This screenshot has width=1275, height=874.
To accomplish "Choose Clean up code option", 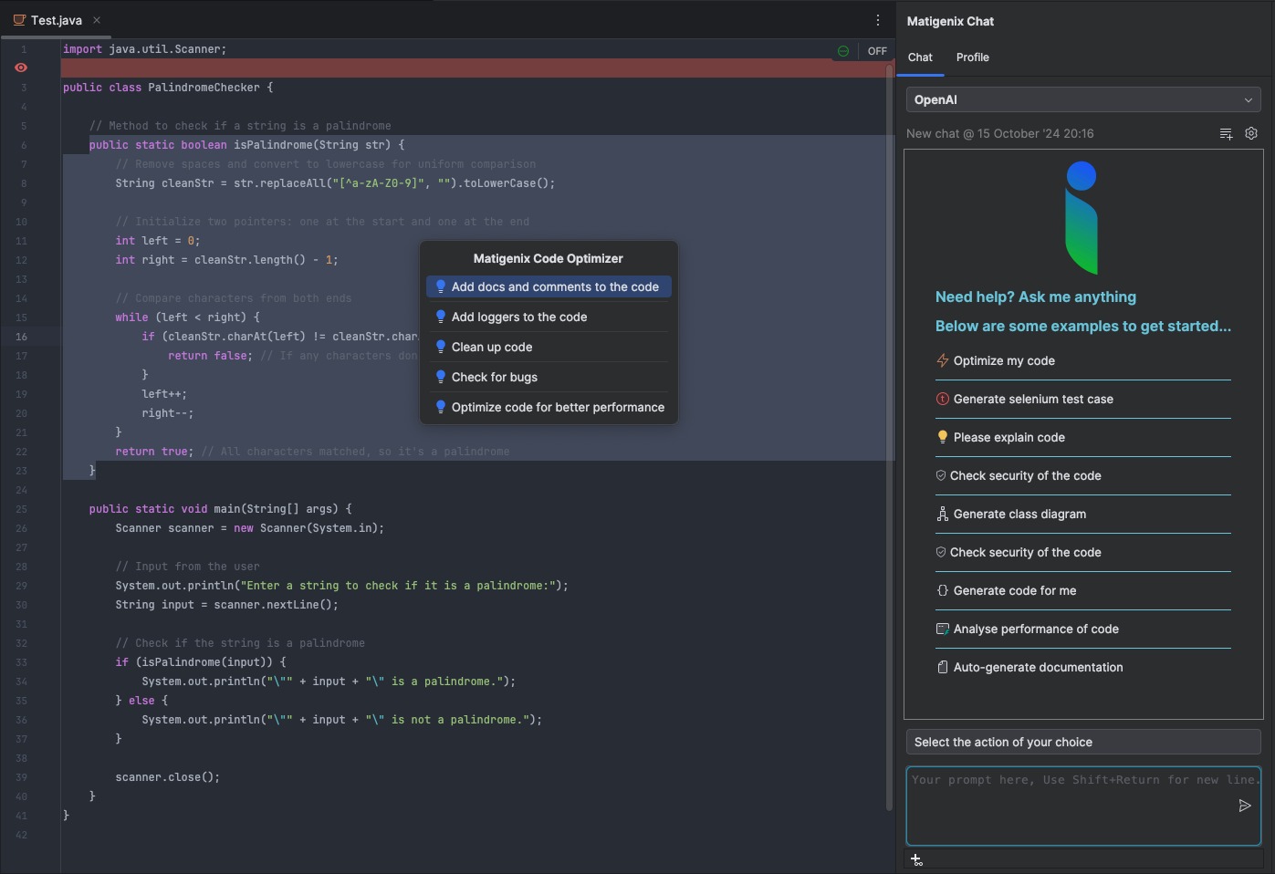I will point(549,347).
